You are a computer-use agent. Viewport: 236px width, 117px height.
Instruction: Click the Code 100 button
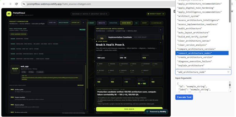tap(52, 23)
